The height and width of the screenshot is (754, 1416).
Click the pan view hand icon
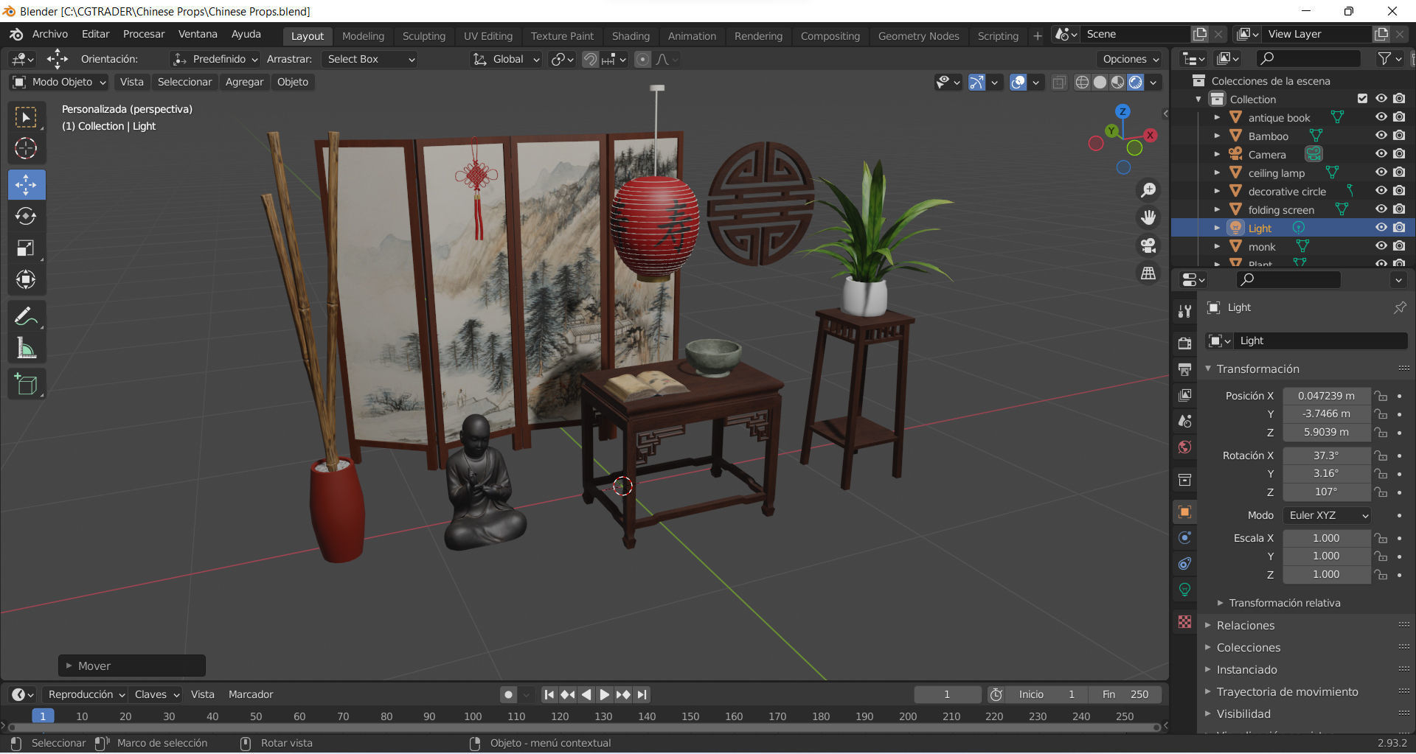[x=1148, y=217]
